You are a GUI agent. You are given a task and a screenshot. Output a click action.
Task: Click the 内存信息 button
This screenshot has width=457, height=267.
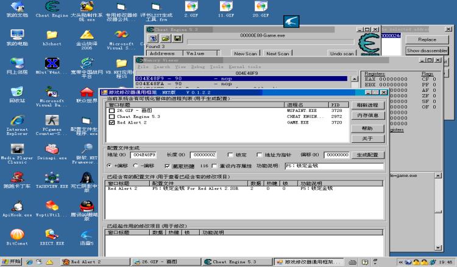pos(368,116)
